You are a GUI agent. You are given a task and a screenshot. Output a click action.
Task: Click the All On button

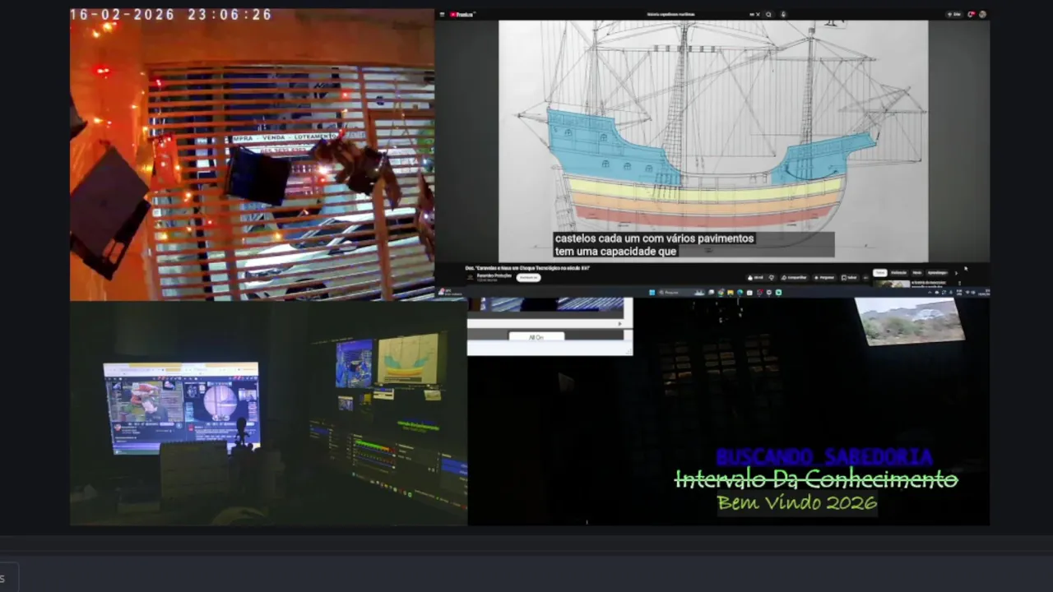click(536, 337)
